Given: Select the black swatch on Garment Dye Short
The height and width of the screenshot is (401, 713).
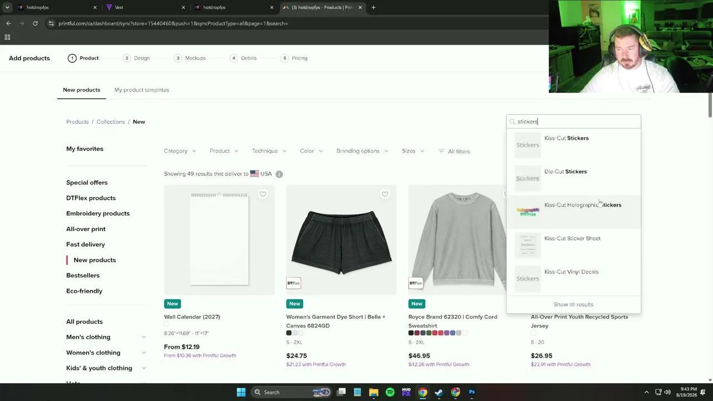Looking at the screenshot, I should pyautogui.click(x=289, y=333).
